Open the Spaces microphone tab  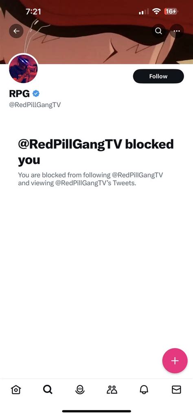pos(79,390)
